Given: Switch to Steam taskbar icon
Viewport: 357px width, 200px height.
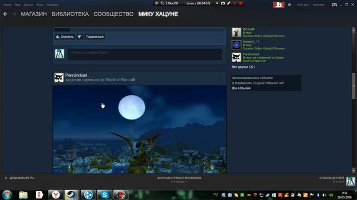Looking at the screenshot, I should click(71, 195).
